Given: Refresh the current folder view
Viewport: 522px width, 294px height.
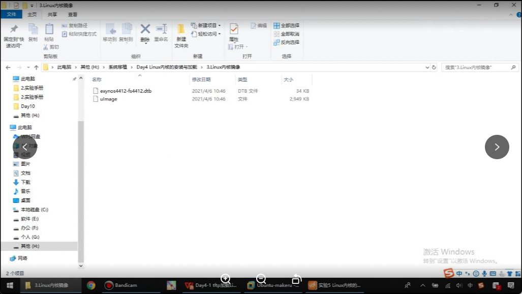Looking at the screenshot, I should click(x=434, y=67).
